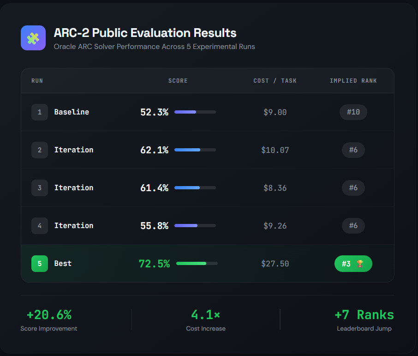Click the green 72.5% progress bar
The image size is (418, 356).
pos(197,264)
